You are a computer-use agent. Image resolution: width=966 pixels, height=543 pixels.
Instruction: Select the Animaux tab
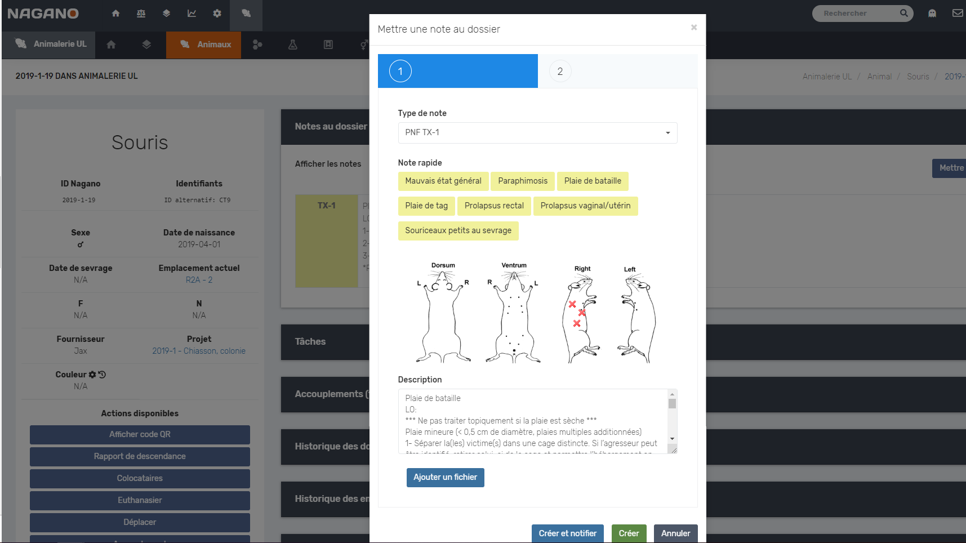point(203,44)
